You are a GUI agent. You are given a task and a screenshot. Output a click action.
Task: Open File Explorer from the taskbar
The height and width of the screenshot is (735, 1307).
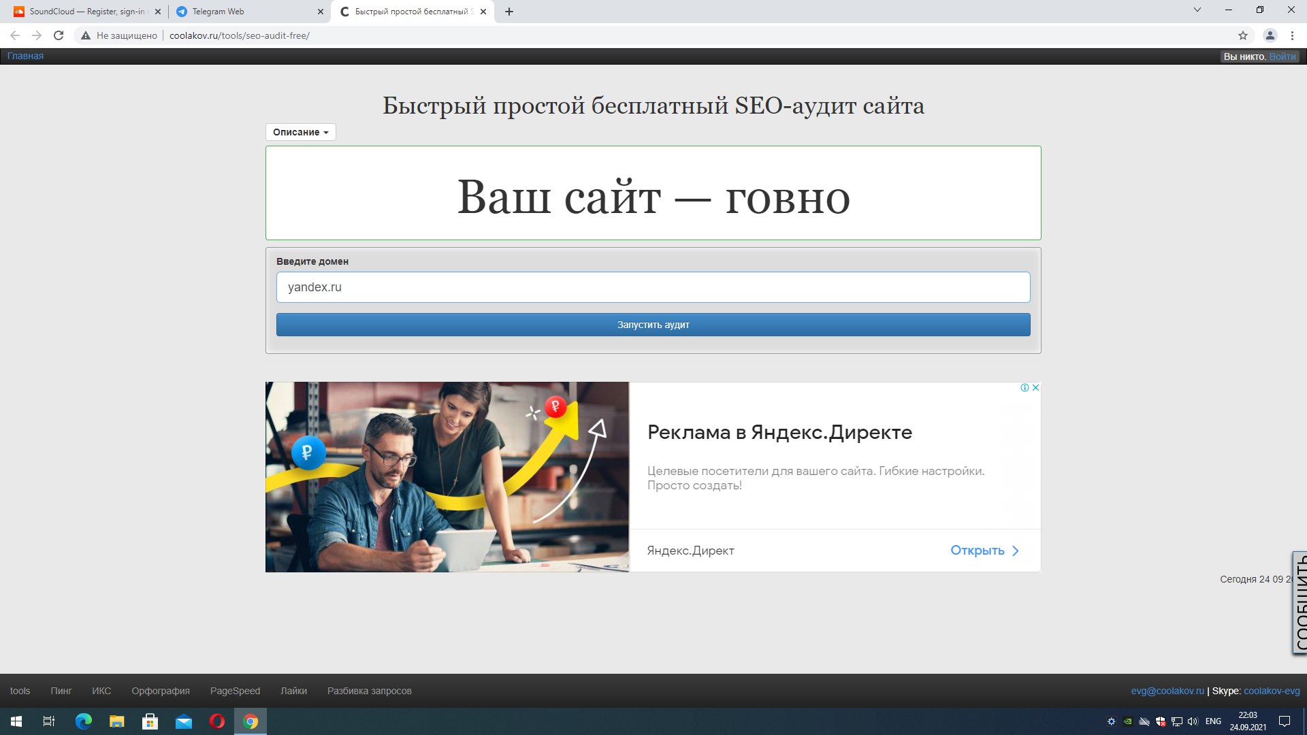pos(116,721)
